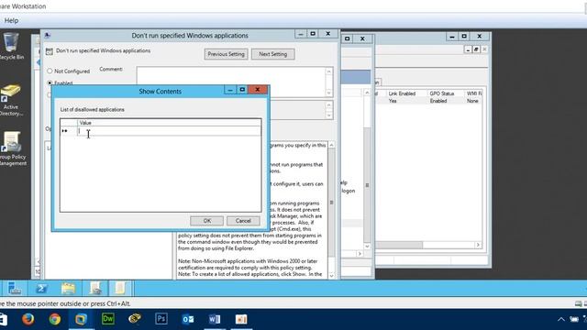Open Group Policy Management desktop shortcut
Viewport: 587px width, 330px height.
tap(12, 148)
